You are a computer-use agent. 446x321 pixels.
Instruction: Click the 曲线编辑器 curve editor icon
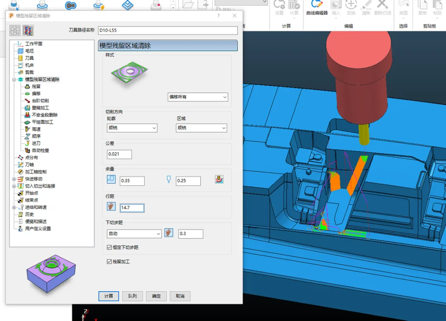pyautogui.click(x=317, y=5)
